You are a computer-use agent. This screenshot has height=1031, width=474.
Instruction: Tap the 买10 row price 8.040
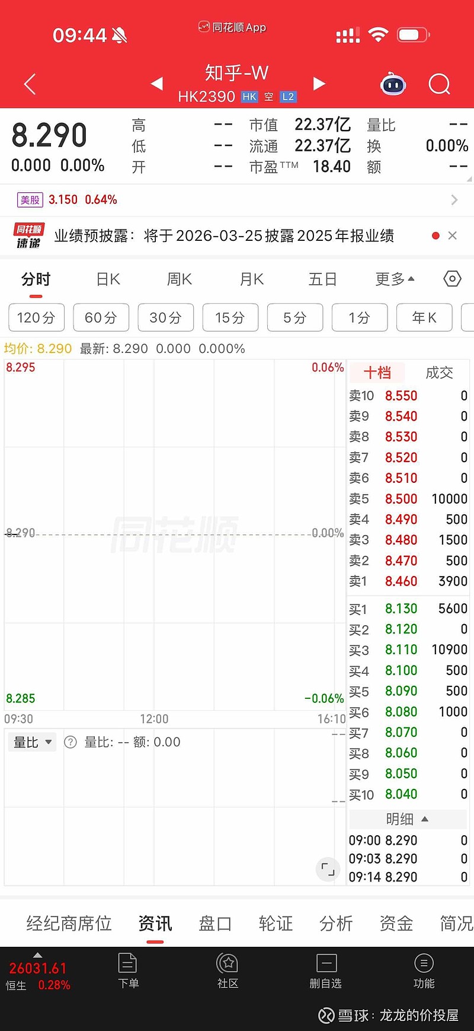coord(401,794)
